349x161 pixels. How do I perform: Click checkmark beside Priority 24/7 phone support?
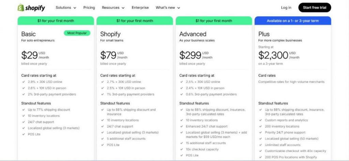[260, 132]
